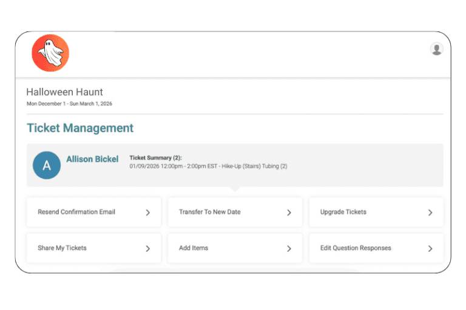The width and height of the screenshot is (466, 310).
Task: Open the Share My Tickets option
Action: pyautogui.click(x=62, y=248)
